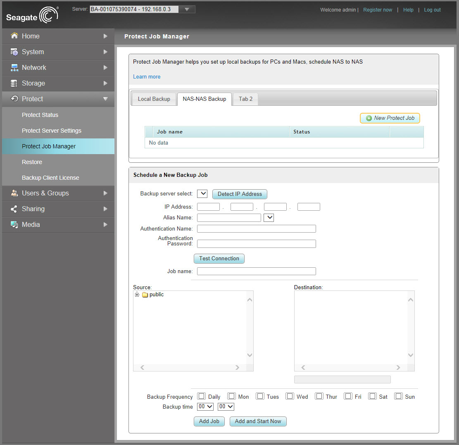Switch to the Local Backup tab
Image resolution: width=459 pixels, height=445 pixels.
click(x=154, y=99)
